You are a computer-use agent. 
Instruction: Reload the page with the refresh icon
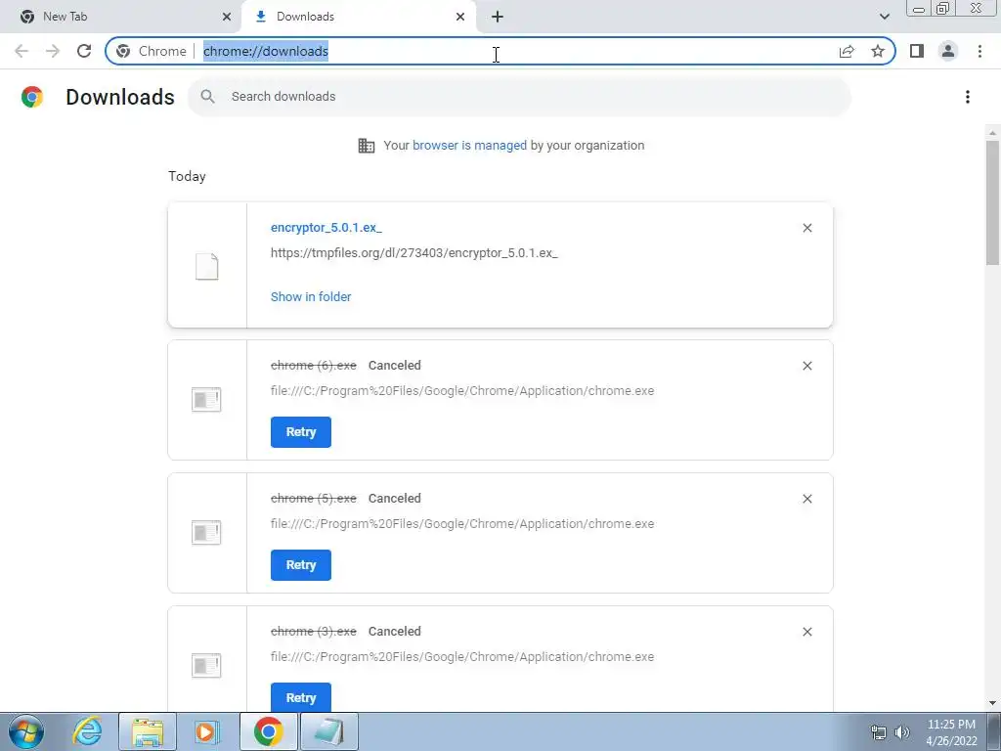84,51
